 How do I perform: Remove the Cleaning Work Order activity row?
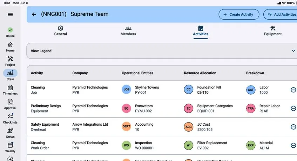tap(293, 145)
